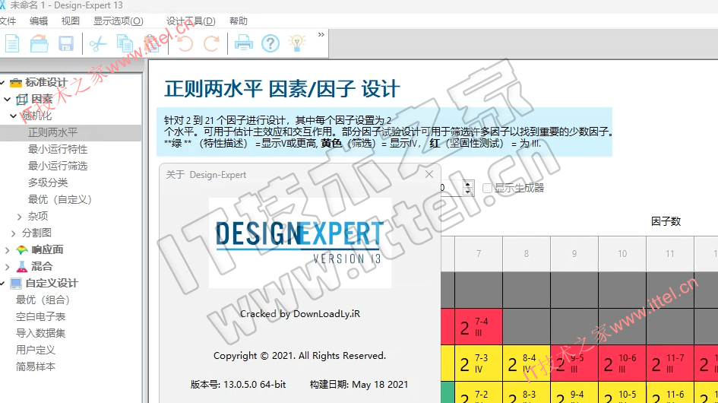Enable the 显示生成器 checkbox
The height and width of the screenshot is (403, 718).
pos(488,188)
